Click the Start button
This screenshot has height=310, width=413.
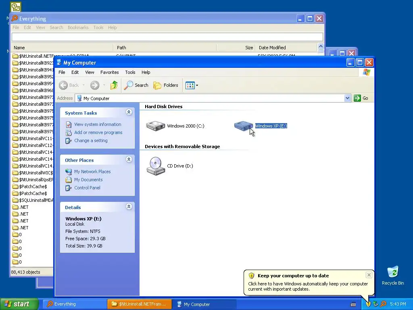click(x=19, y=304)
